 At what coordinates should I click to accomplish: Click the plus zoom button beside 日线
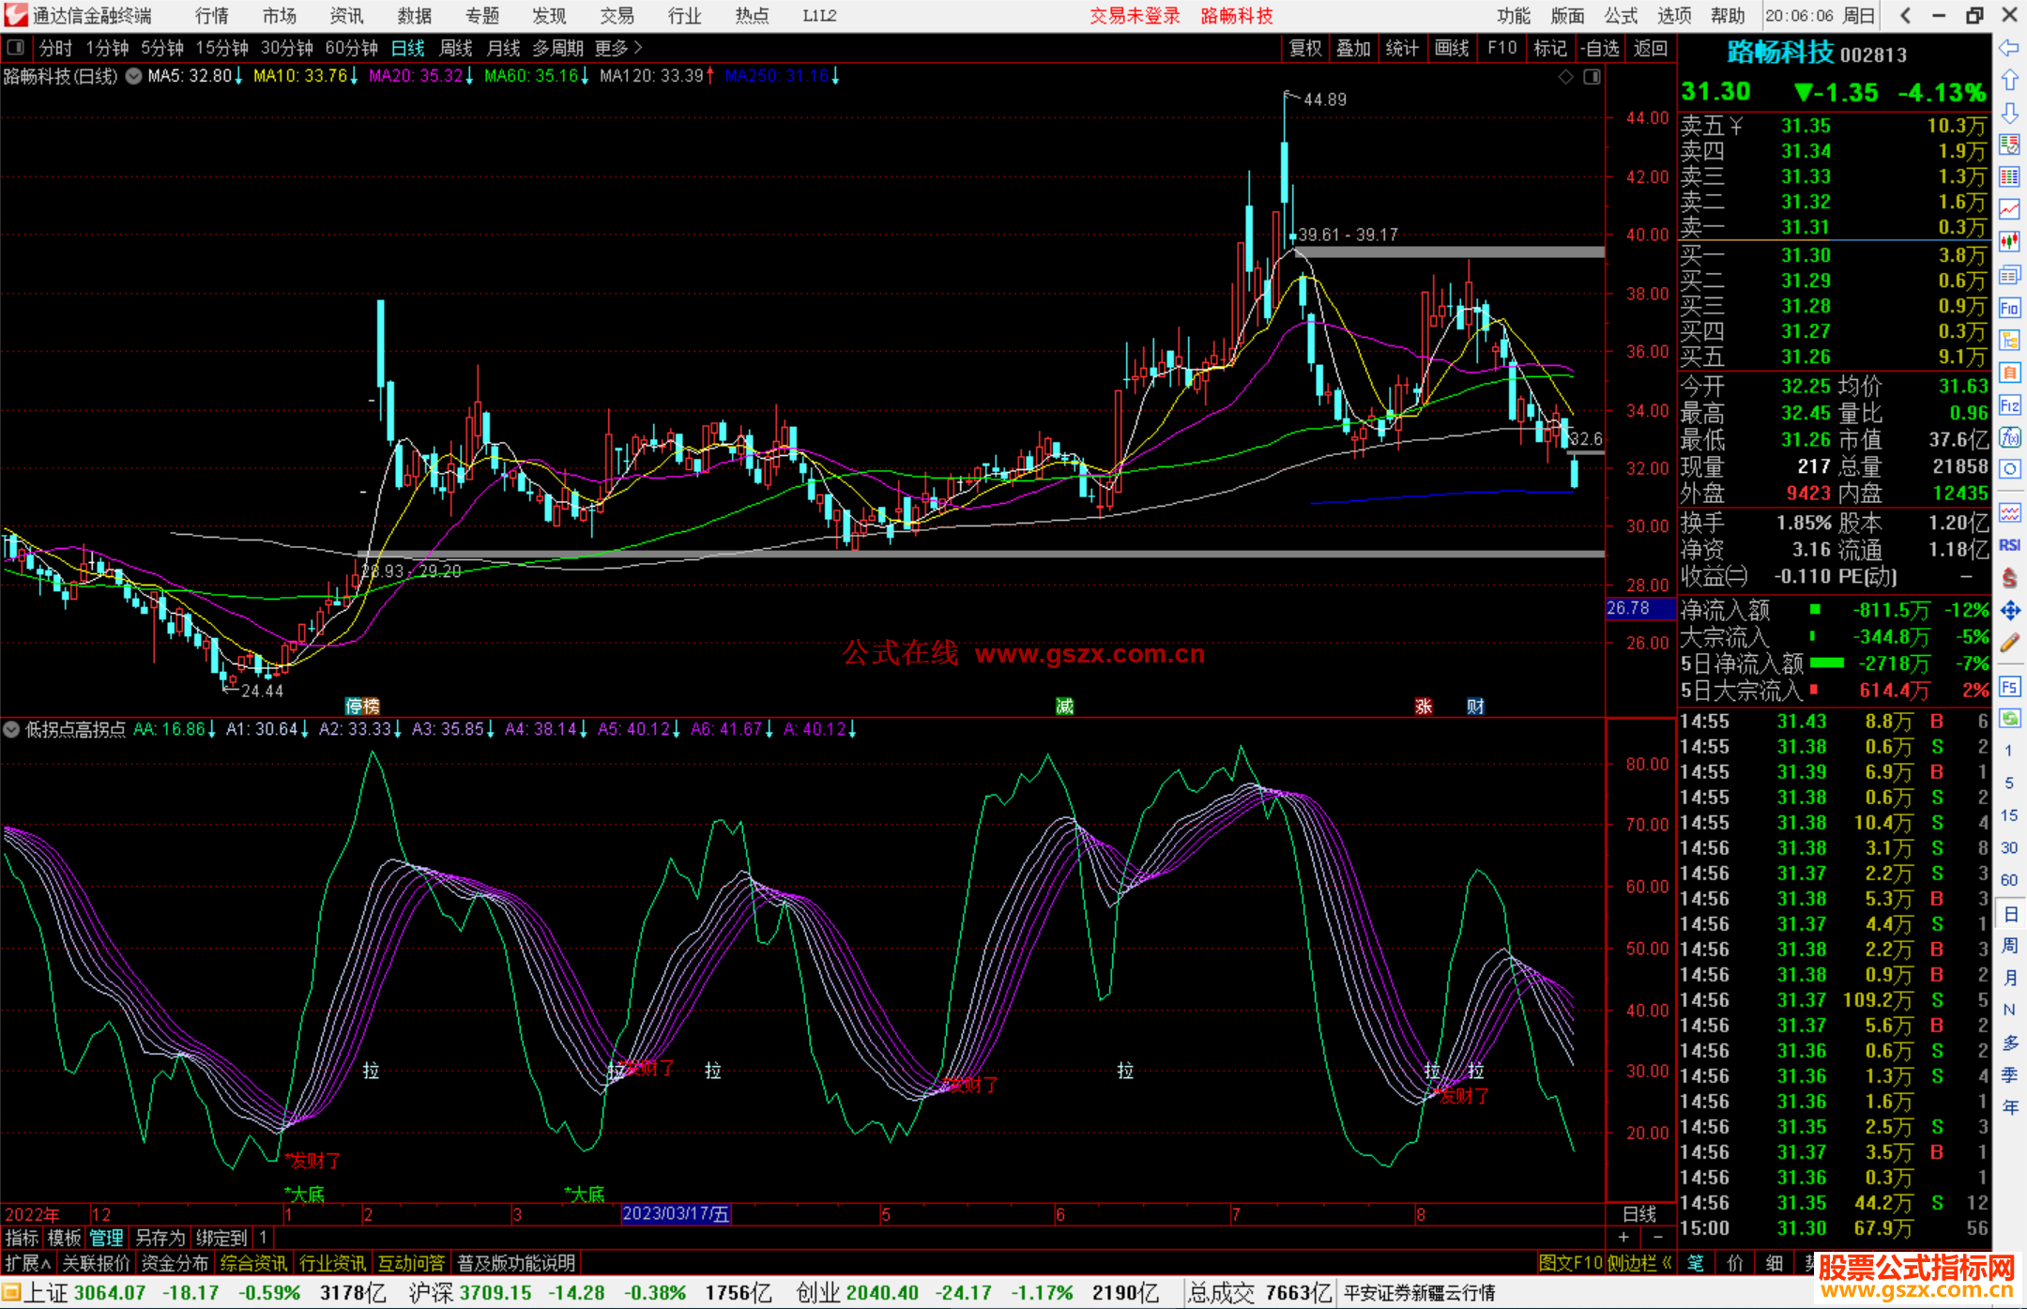[x=1624, y=1238]
